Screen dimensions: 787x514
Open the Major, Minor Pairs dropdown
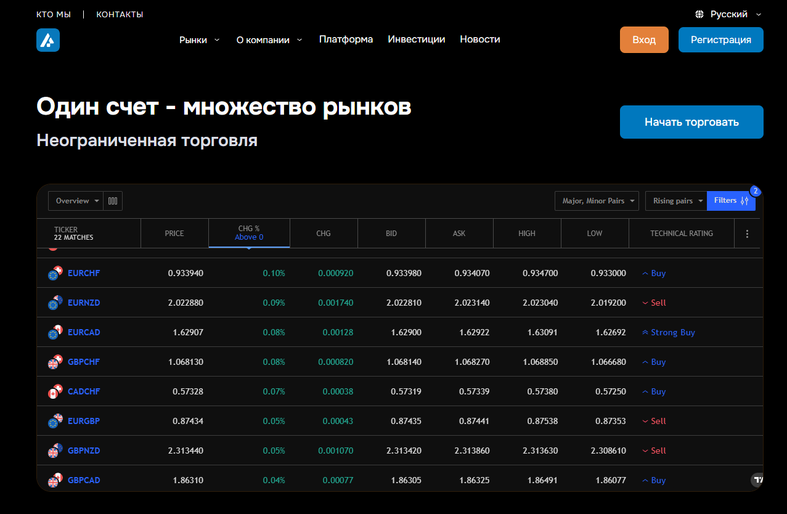coord(597,201)
